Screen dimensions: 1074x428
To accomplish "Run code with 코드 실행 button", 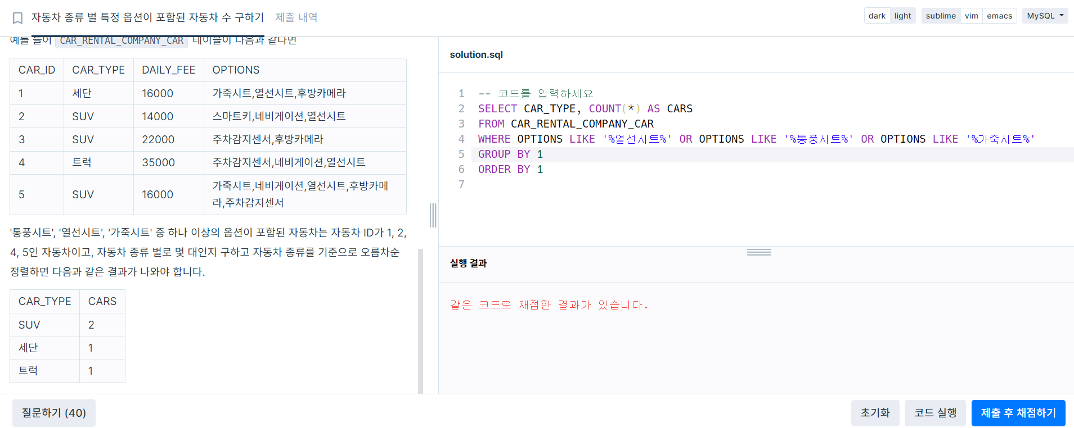I will point(935,413).
